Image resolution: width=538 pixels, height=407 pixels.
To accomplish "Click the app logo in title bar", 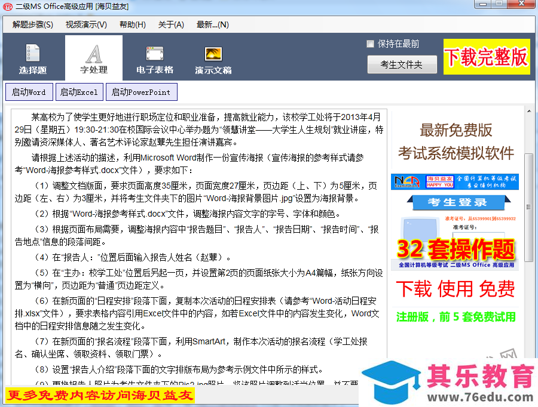I will point(8,6).
